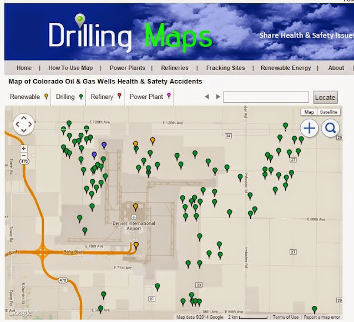Go to Power Plants page
This screenshot has width=354, height=322.
pos(127,68)
